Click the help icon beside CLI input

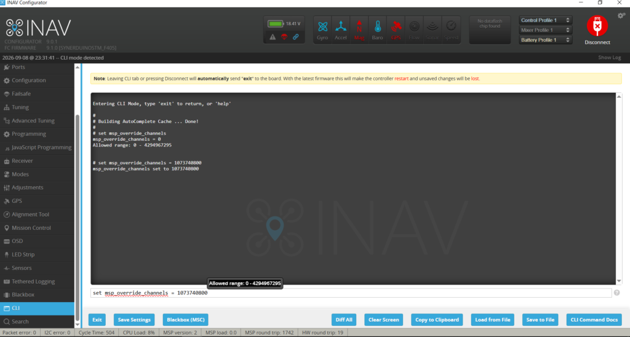pos(616,293)
